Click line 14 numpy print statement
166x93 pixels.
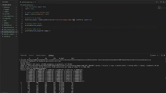pos(38,31)
